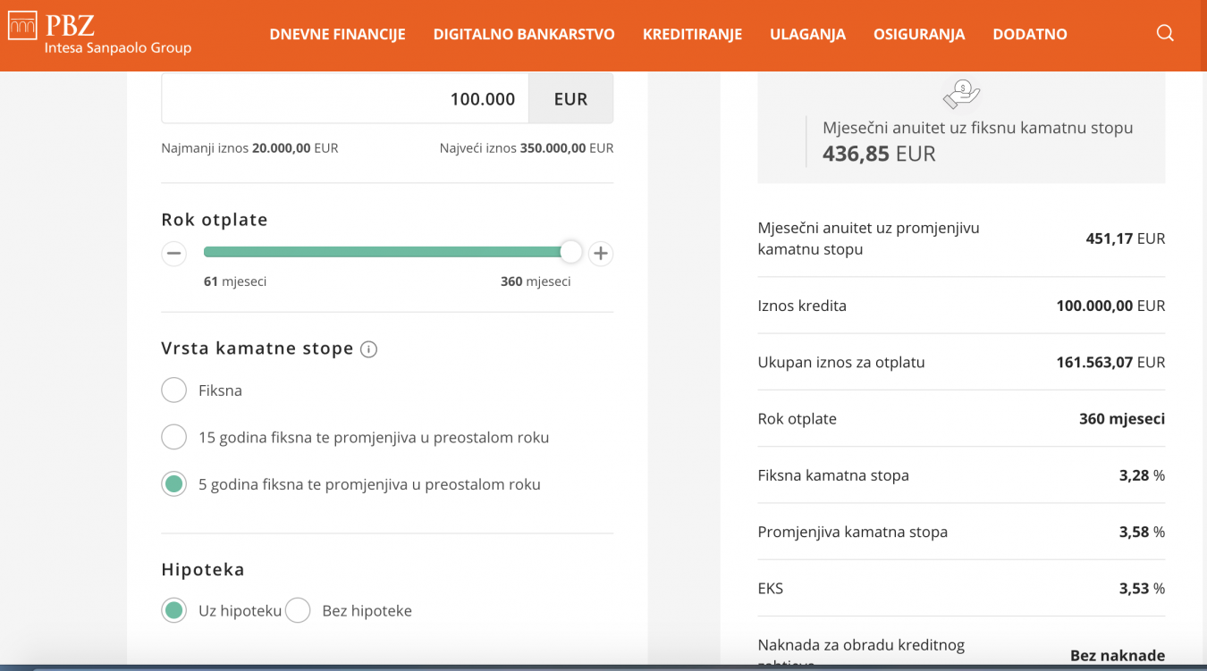The image size is (1207, 671).
Task: Open the search magnifier icon
Action: 1165,34
